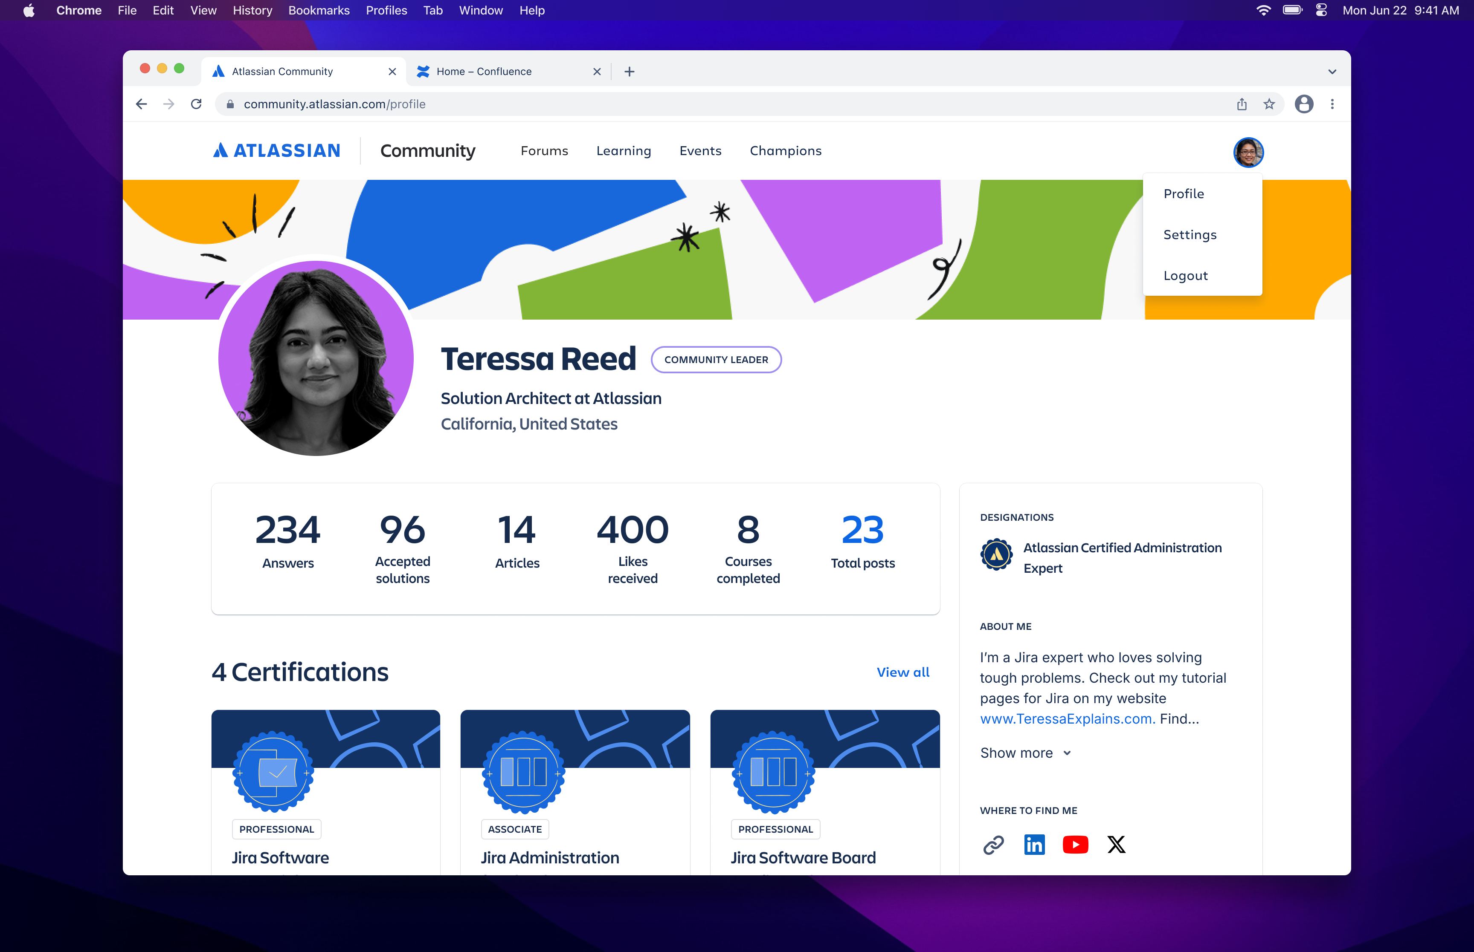Open the tab search chevron dropdown
The height and width of the screenshot is (952, 1474).
point(1332,72)
